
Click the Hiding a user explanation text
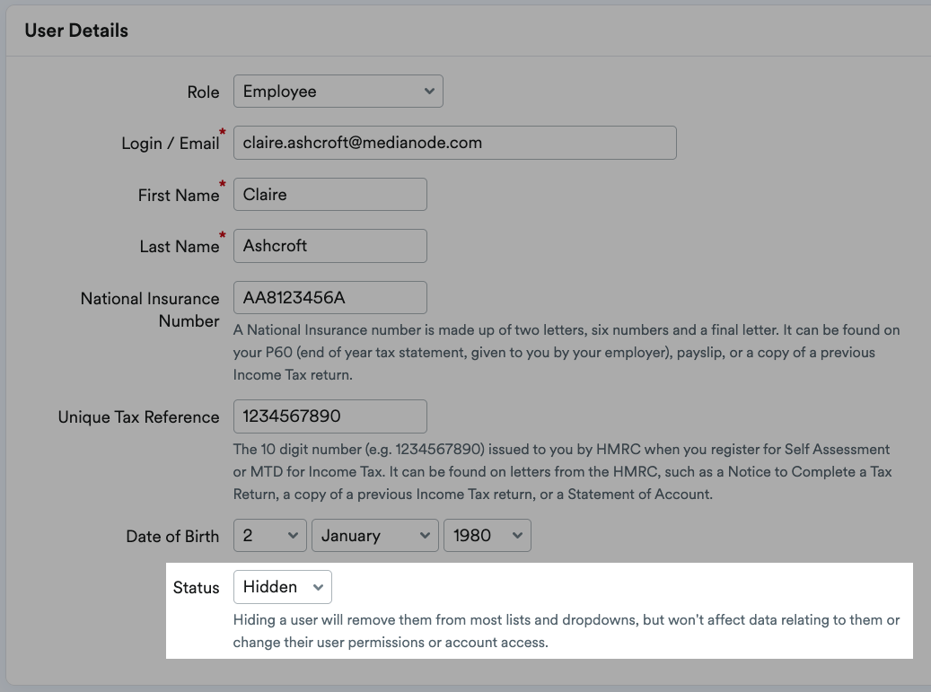pos(567,631)
